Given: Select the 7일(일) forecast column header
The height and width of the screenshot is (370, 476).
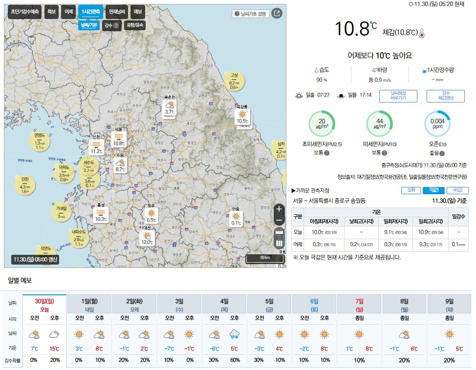Looking at the screenshot, I should coord(359,305).
